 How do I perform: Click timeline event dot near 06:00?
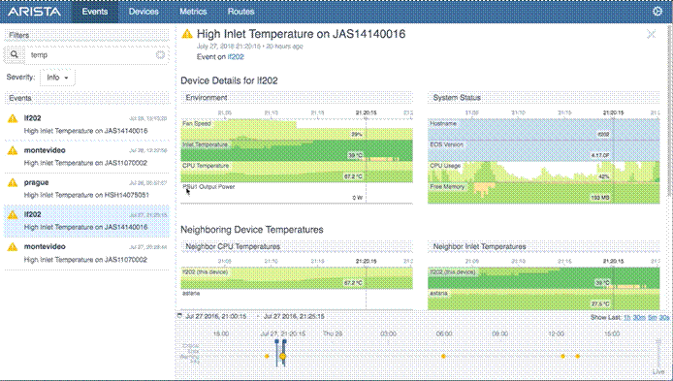click(443, 356)
